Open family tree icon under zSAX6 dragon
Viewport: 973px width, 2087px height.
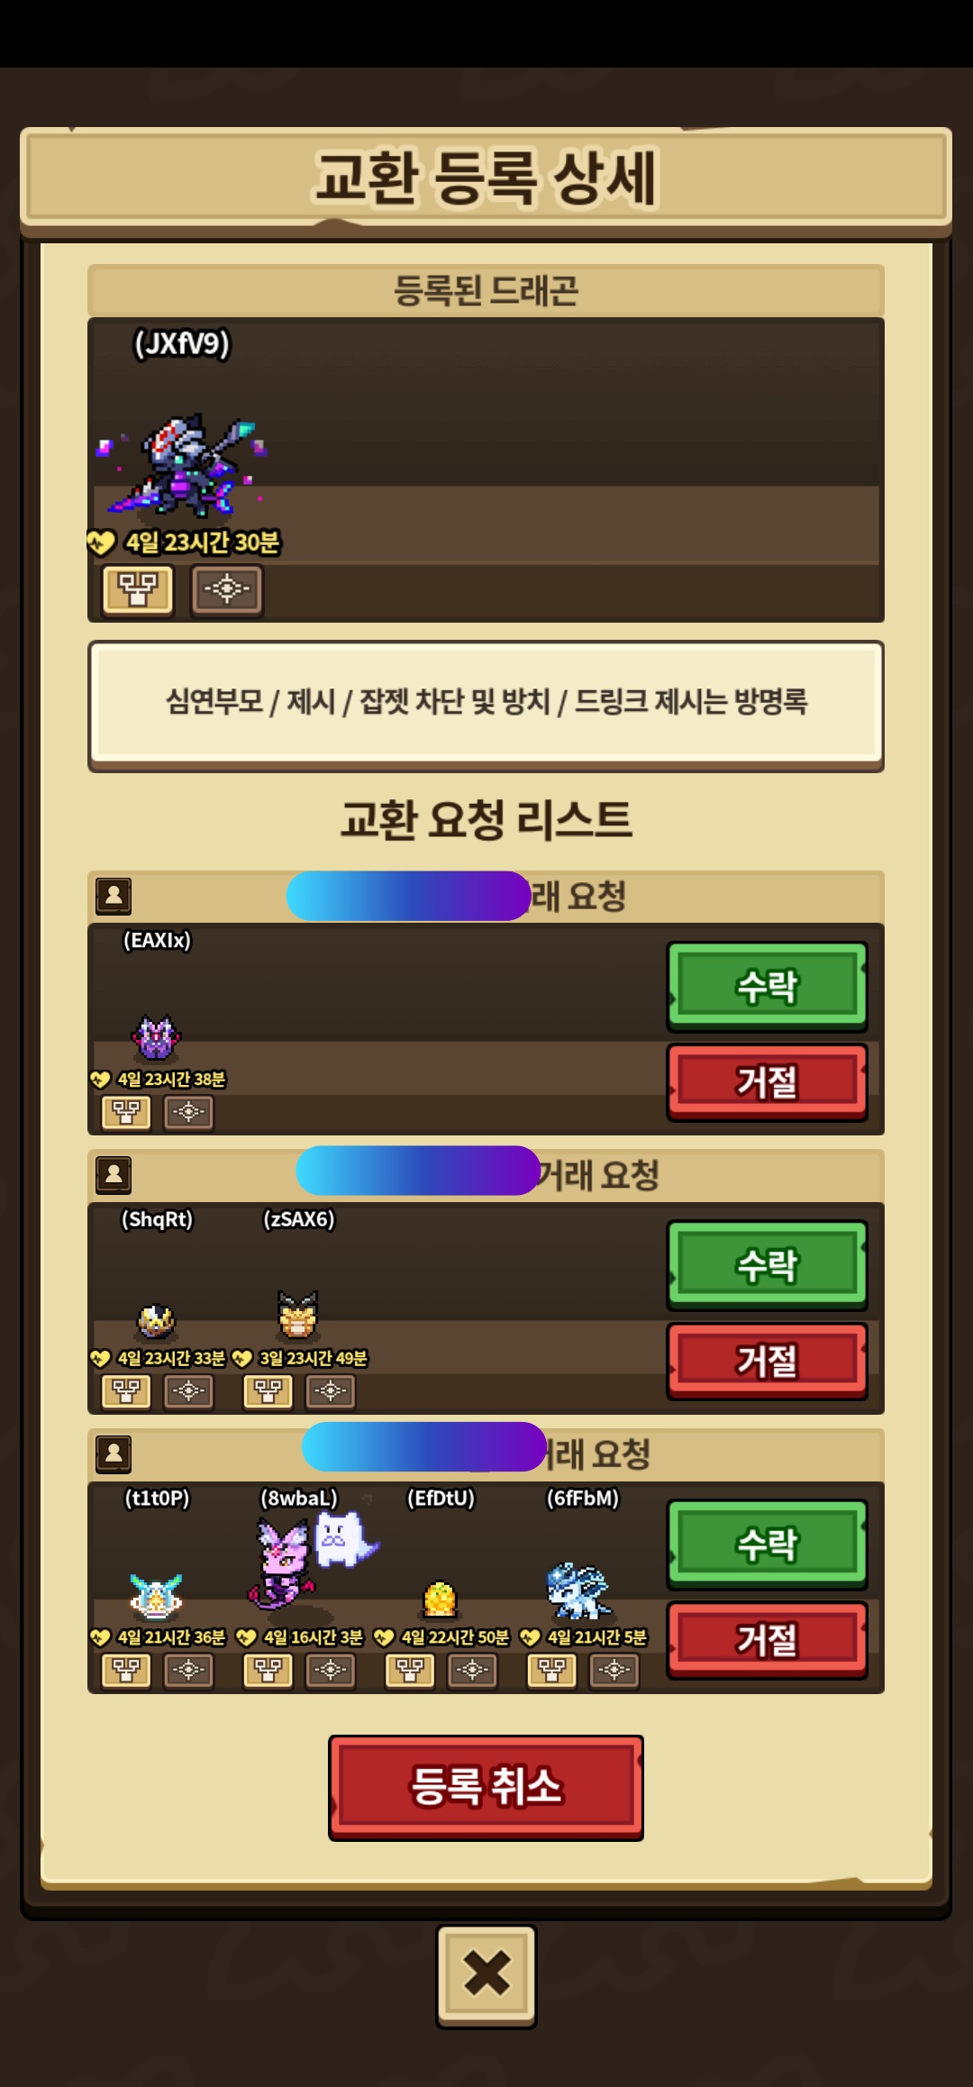click(x=268, y=1391)
